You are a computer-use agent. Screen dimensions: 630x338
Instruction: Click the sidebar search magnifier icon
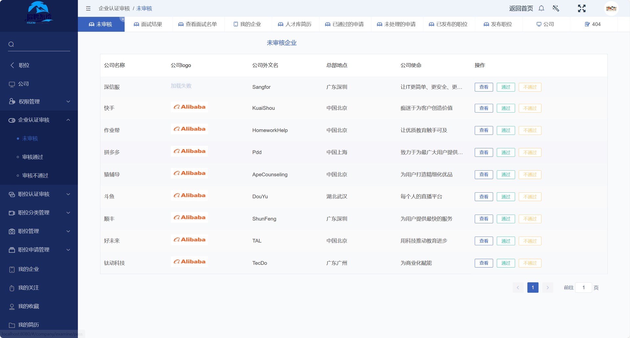[11, 44]
